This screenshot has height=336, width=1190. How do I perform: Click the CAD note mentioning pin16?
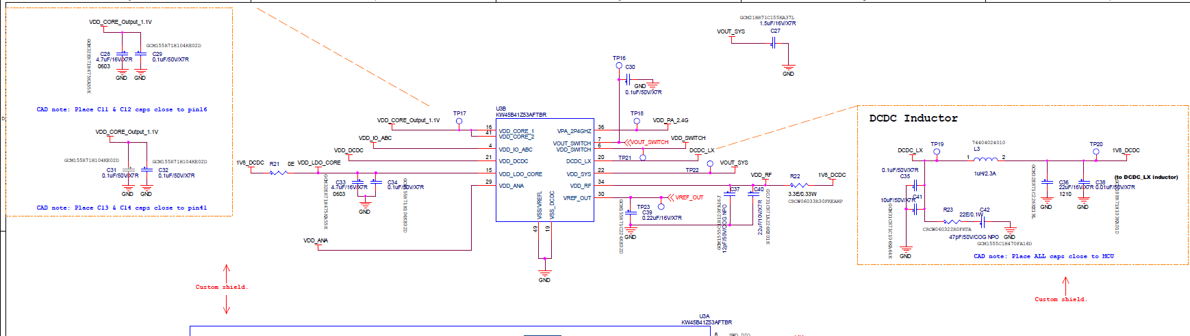[121, 109]
